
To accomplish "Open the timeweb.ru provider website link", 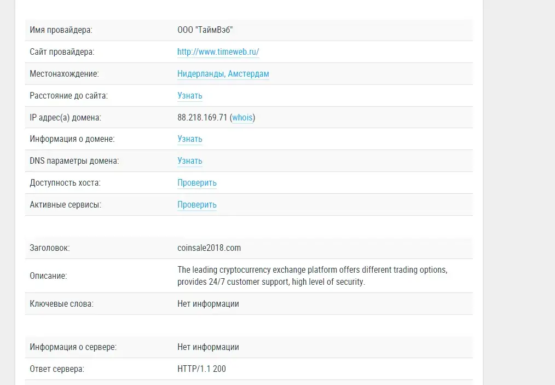I will pos(218,51).
